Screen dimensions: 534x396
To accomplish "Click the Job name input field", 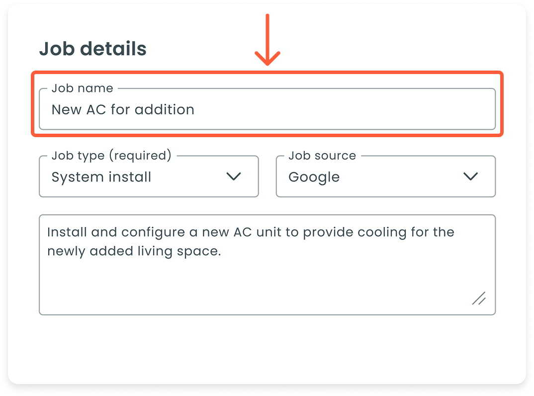I will (x=267, y=110).
